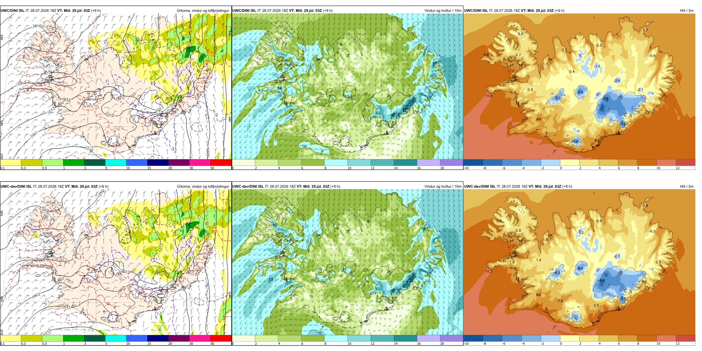Click the -5.0 glacier temperature on UWC-dev map
This screenshot has height=351, width=702.
pos(580,269)
